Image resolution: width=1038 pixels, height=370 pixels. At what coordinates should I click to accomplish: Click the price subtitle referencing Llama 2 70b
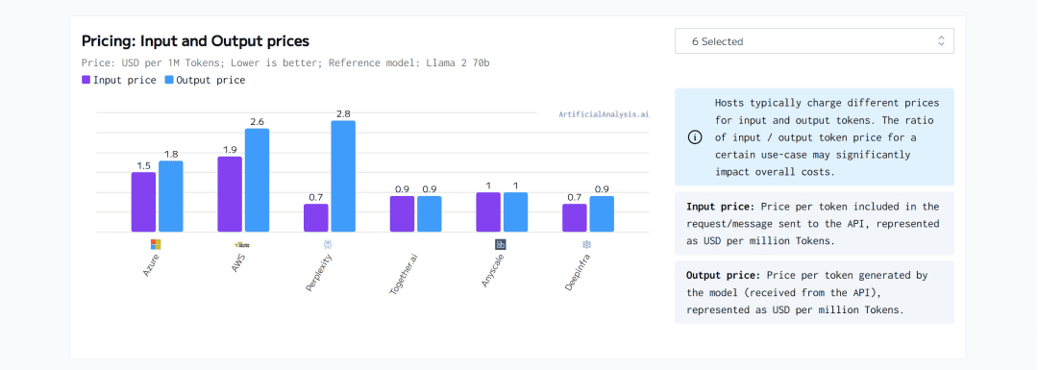point(285,62)
